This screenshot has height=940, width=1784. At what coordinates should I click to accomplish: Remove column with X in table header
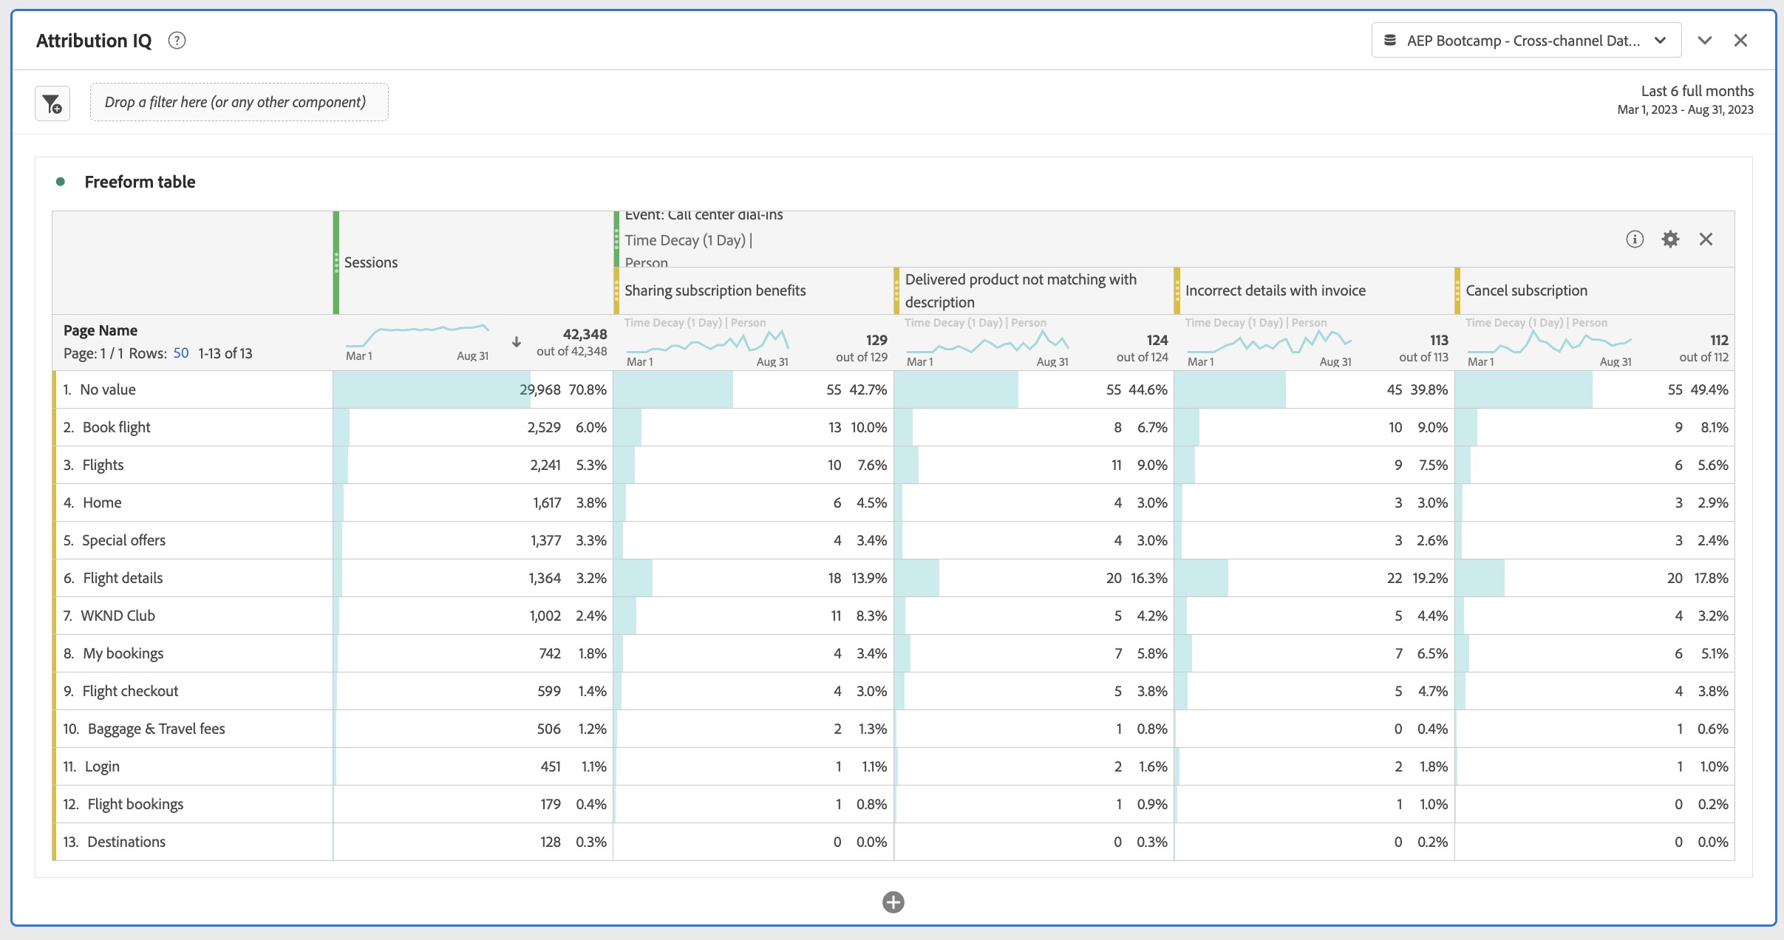click(x=1706, y=239)
